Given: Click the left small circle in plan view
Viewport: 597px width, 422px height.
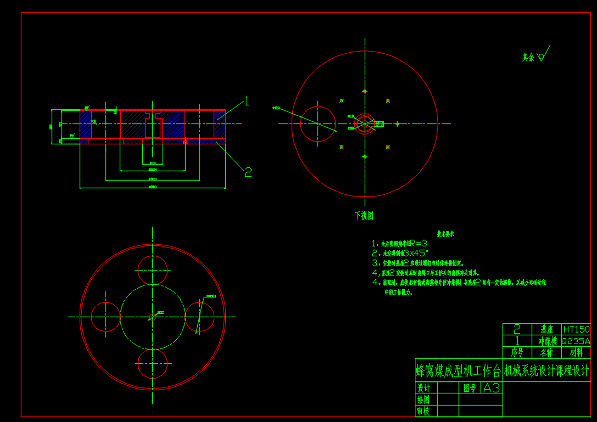Looking at the screenshot, I should click(x=106, y=317).
